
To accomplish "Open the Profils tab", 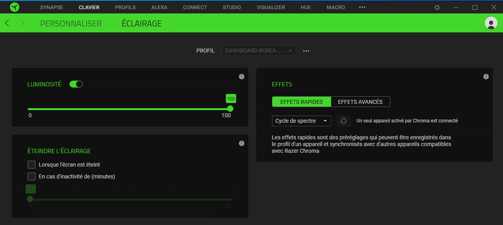I will [125, 7].
